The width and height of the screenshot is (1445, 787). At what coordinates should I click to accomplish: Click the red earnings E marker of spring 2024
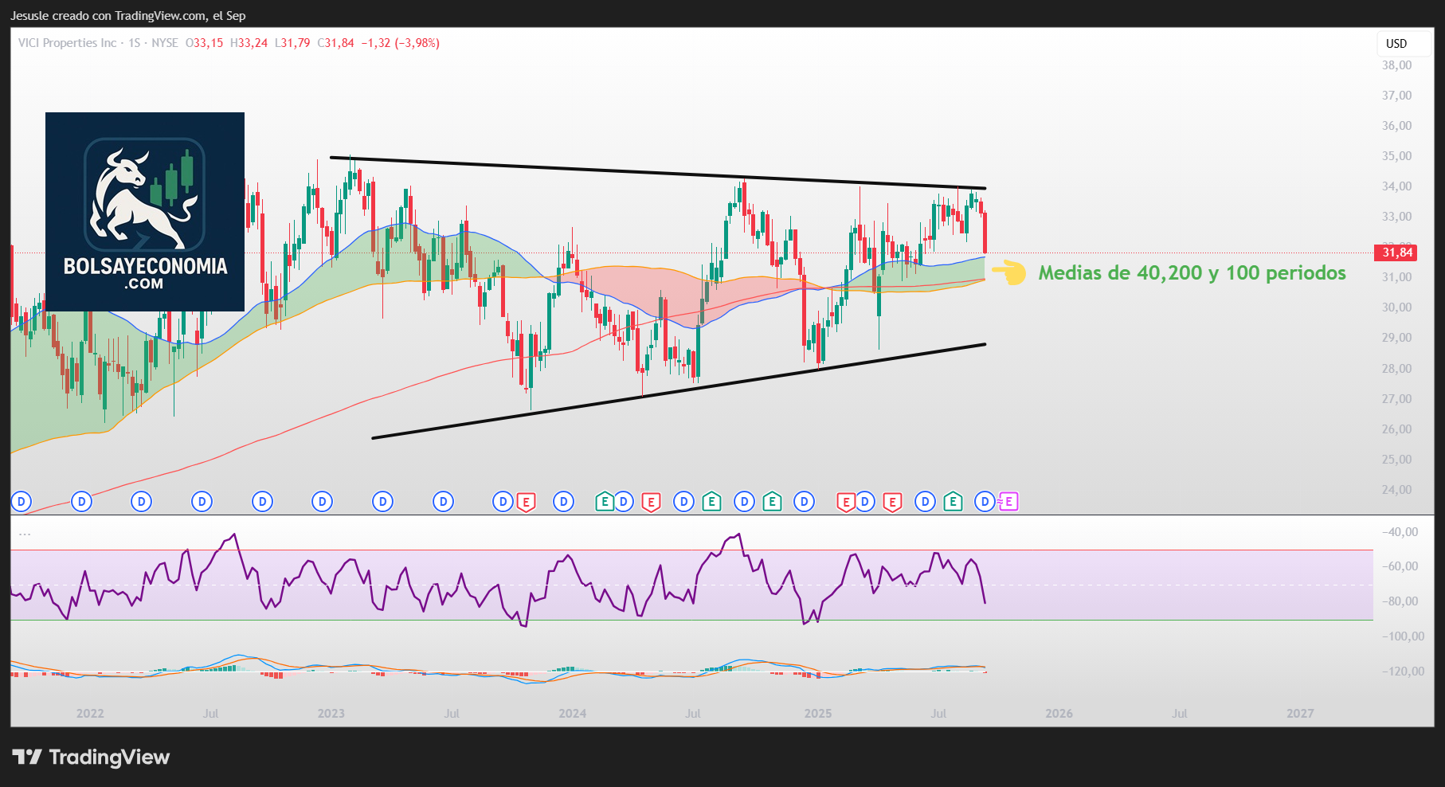(x=651, y=502)
